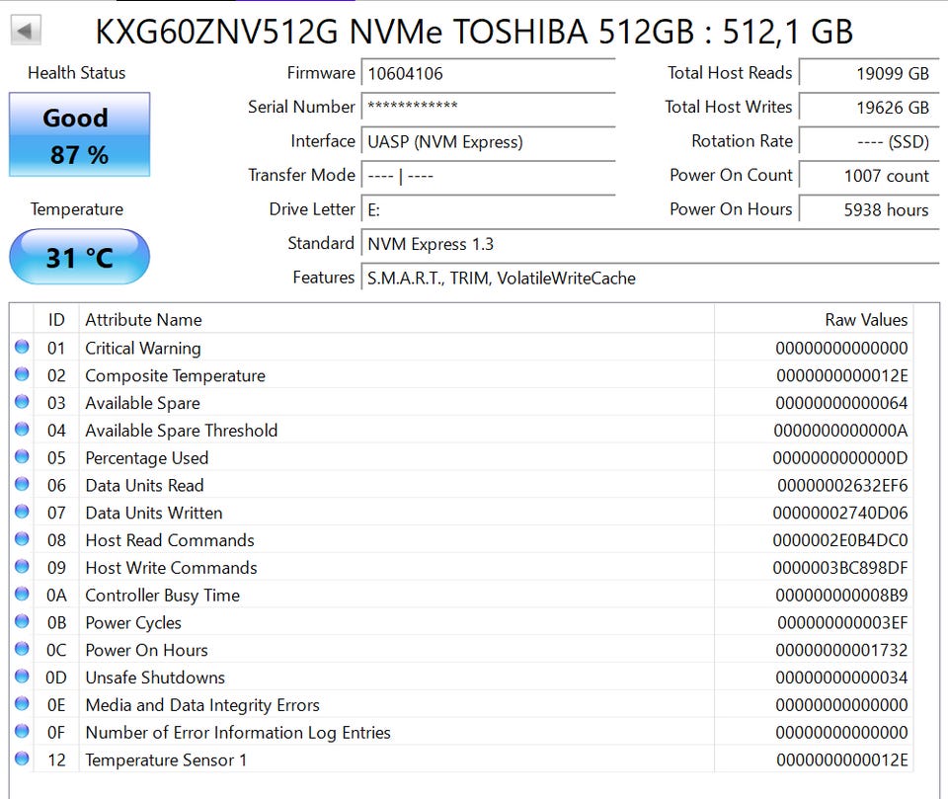This screenshot has width=948, height=799.
Task: Click status orb for Available Spare row
Action: [22, 403]
